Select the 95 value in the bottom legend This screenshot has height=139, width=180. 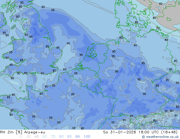click(x=69, y=137)
